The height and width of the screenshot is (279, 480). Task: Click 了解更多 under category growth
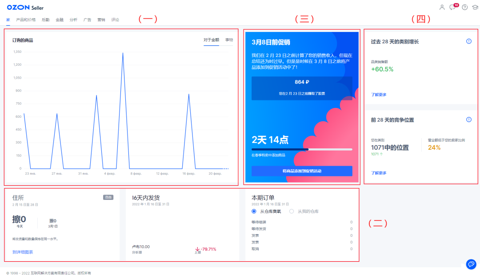(379, 95)
